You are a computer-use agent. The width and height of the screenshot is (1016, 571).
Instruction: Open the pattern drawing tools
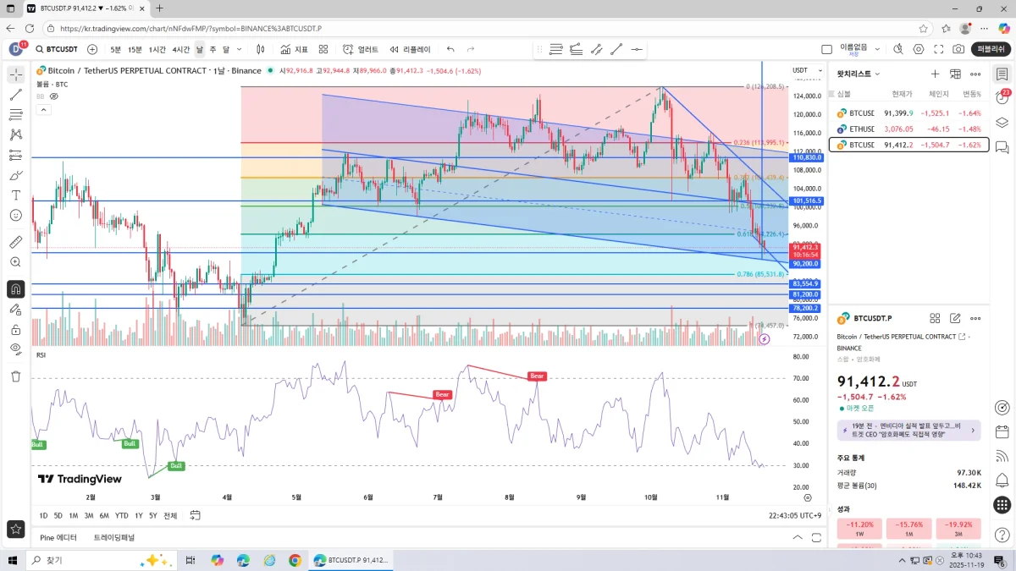pyautogui.click(x=15, y=135)
